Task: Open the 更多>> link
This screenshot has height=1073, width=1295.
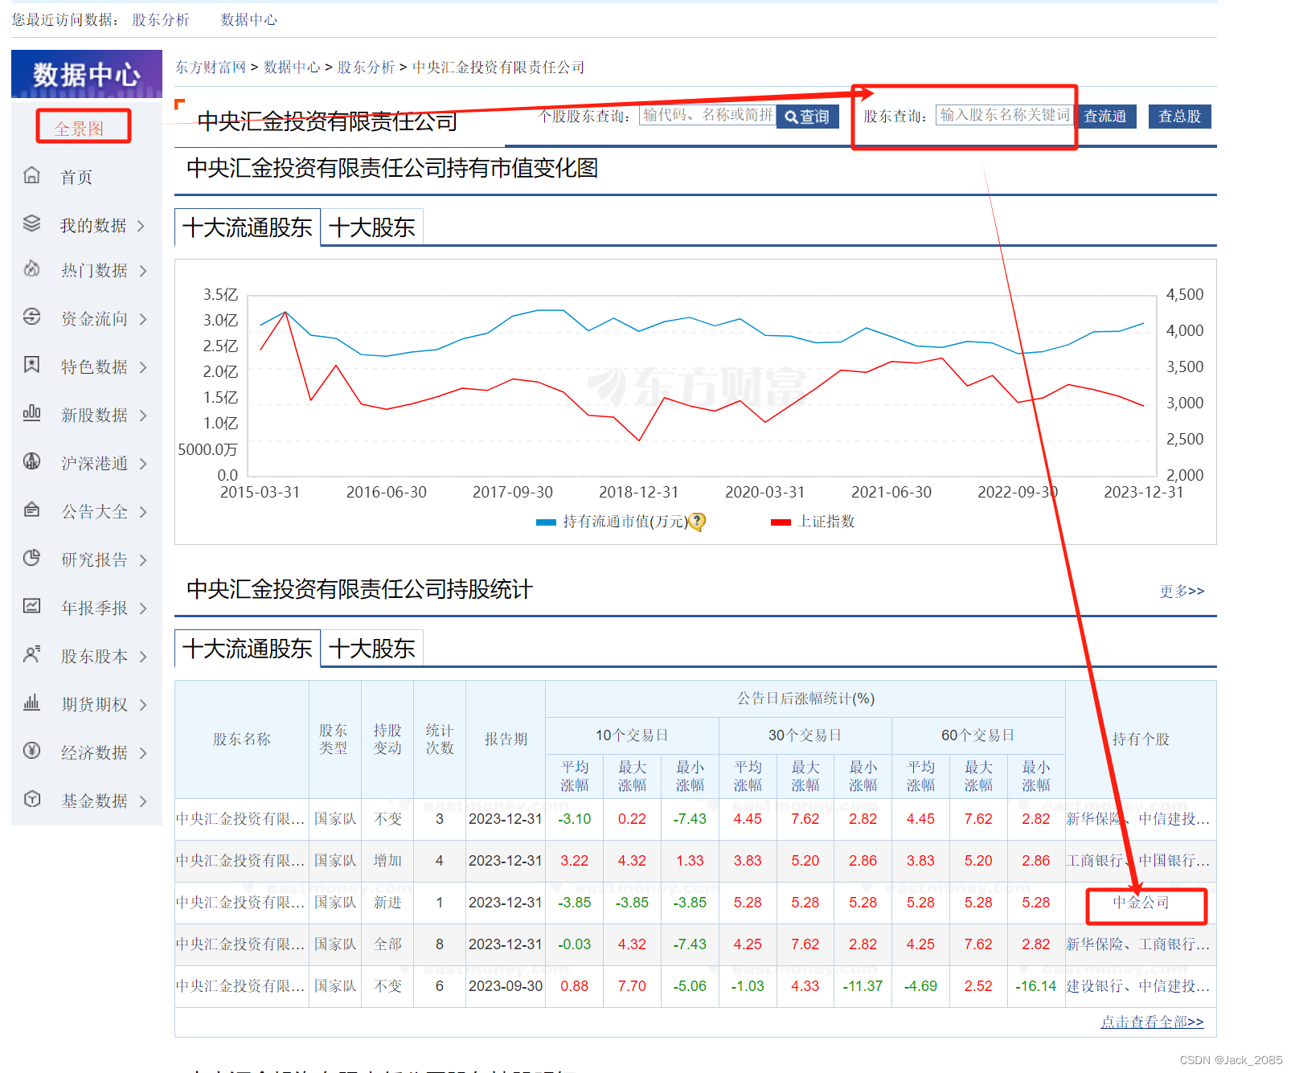Action: click(1182, 591)
